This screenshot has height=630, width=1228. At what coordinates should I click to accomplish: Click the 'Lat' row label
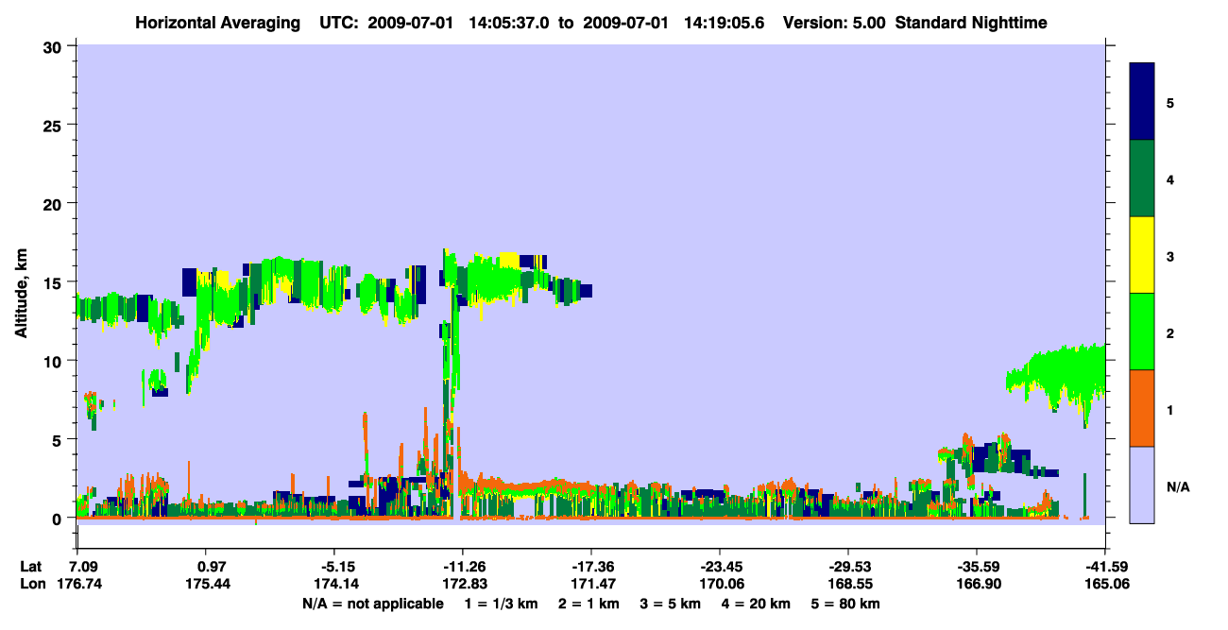tap(30, 567)
